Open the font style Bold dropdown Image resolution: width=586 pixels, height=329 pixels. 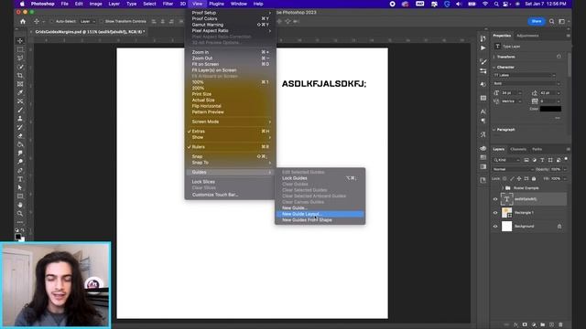click(526, 83)
